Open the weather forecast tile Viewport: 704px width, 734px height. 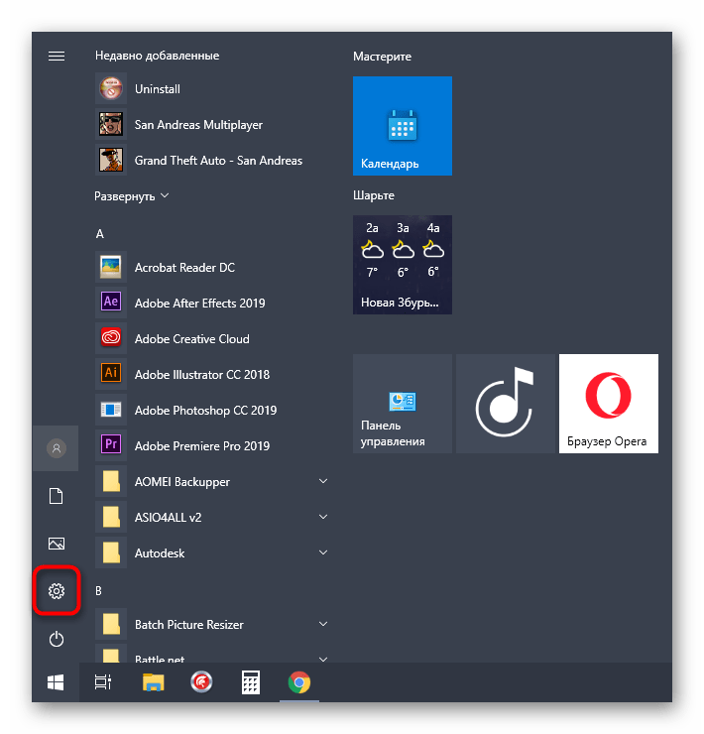(403, 265)
